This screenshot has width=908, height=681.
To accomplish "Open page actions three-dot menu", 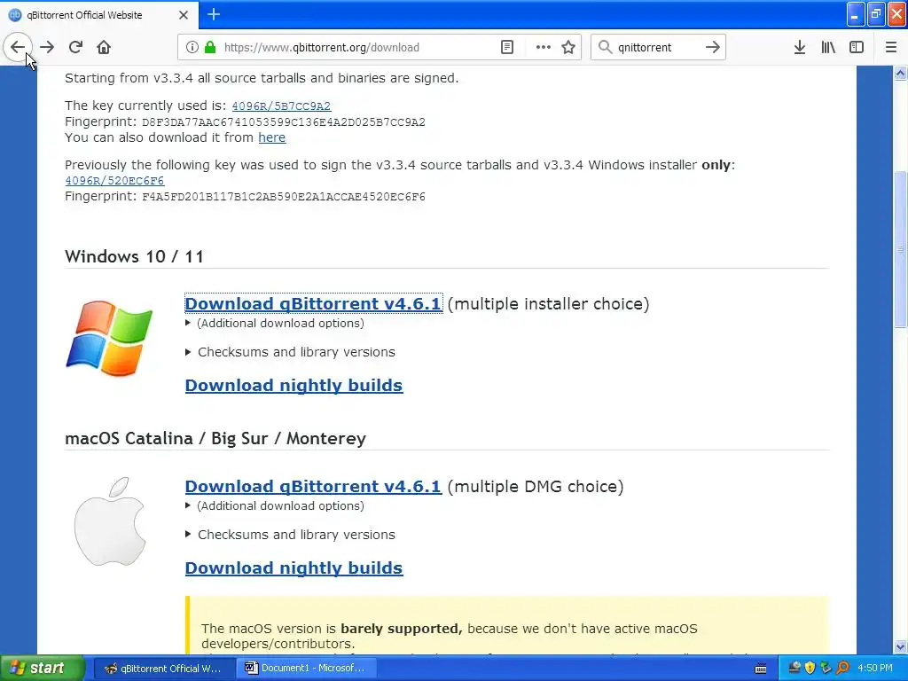I will coord(544,48).
